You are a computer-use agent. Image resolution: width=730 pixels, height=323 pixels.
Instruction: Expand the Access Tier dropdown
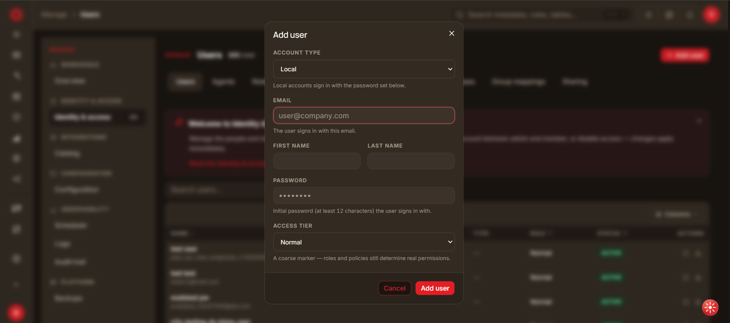(364, 242)
